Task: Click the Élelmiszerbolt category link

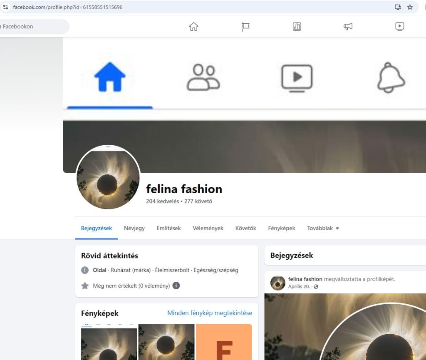Action: [172, 270]
